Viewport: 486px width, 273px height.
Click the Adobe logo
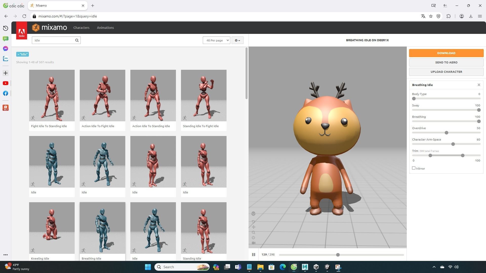22,31
